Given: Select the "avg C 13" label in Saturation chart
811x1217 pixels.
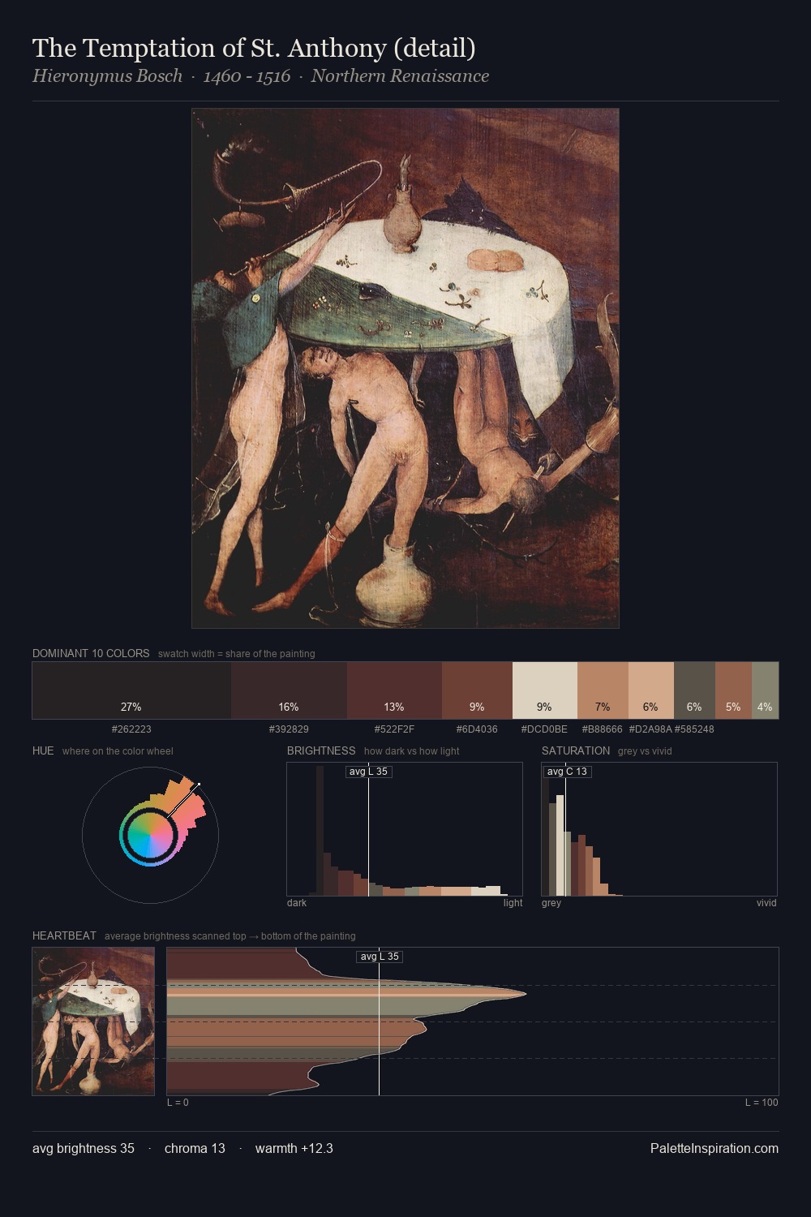Looking at the screenshot, I should coord(567,772).
